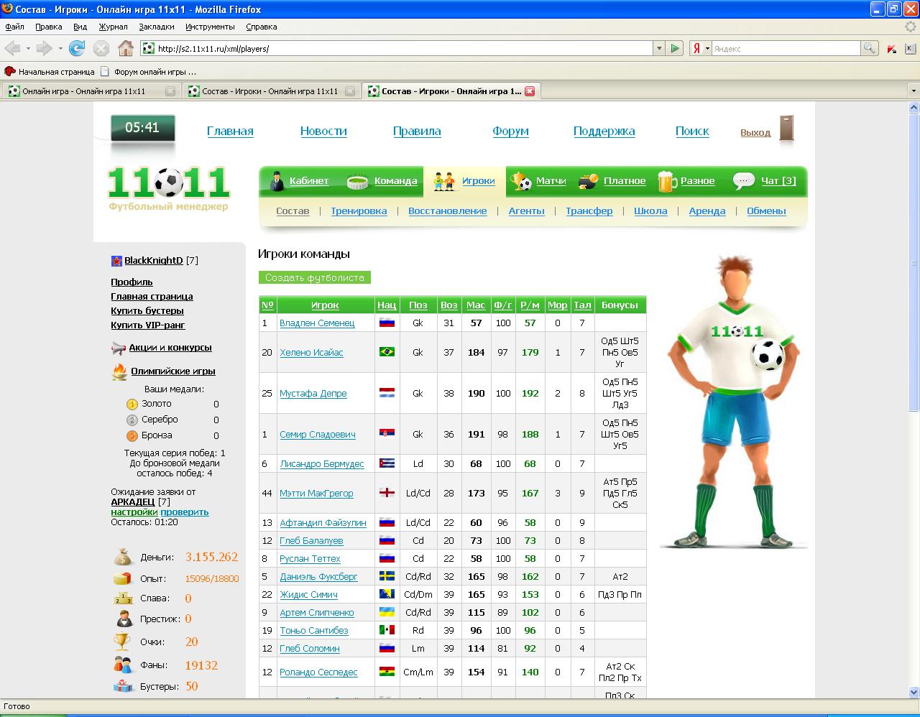Click the Матчи trophy icon

click(521, 181)
